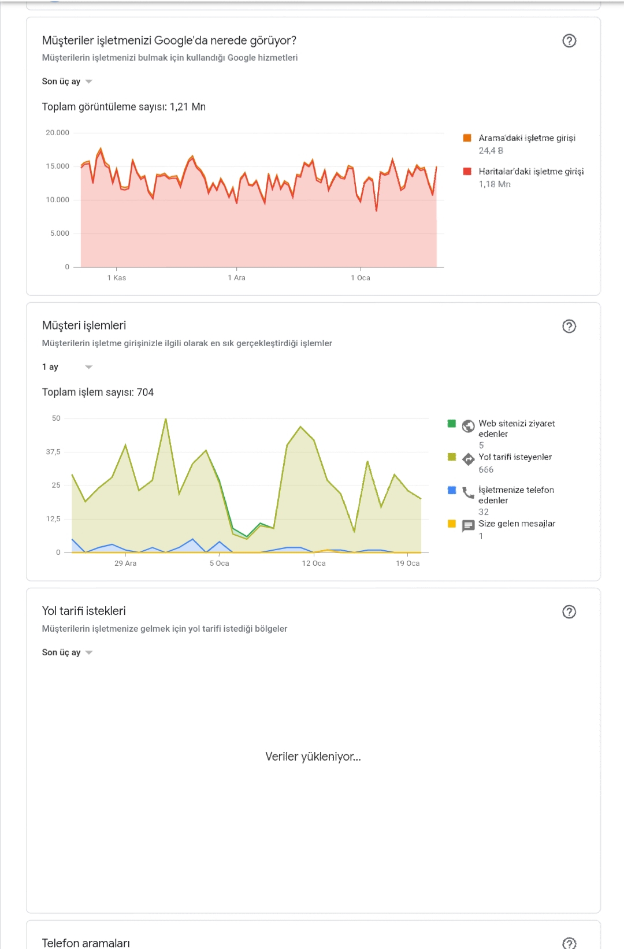
Task: Click the phone icon in the legend
Action: [468, 492]
